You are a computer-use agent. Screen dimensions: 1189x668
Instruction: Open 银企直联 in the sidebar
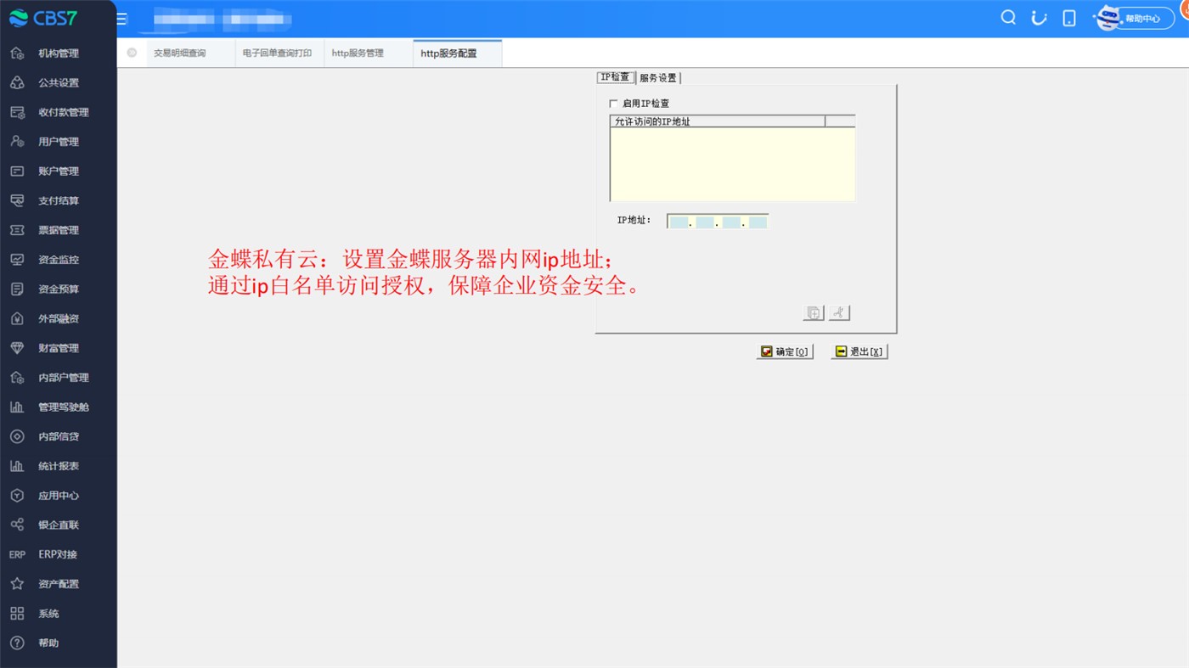click(58, 525)
